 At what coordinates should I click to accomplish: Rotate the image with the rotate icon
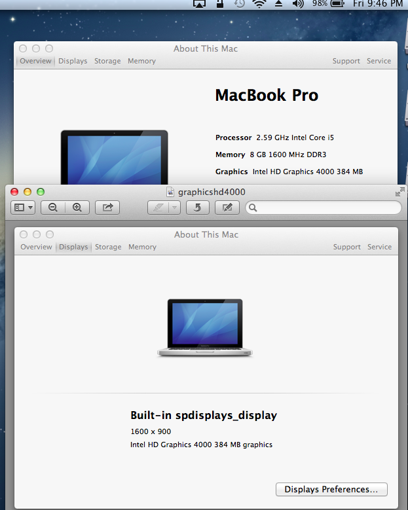pyautogui.click(x=198, y=208)
